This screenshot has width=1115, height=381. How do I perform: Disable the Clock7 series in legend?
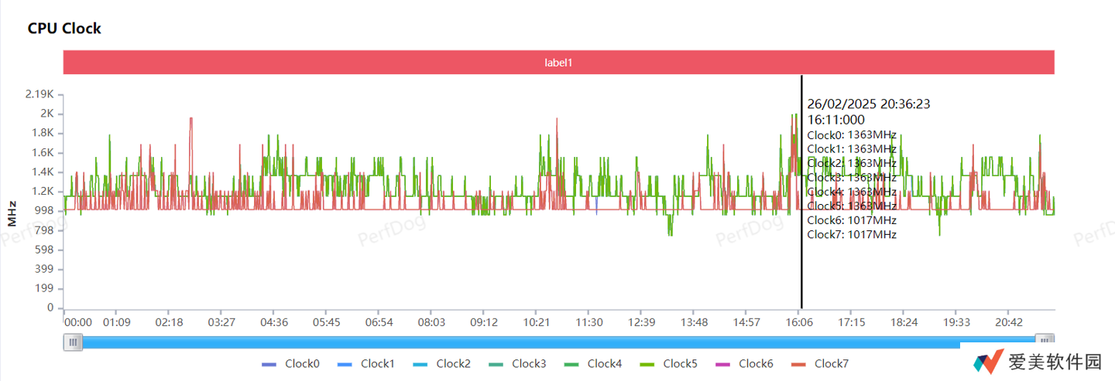pyautogui.click(x=831, y=364)
